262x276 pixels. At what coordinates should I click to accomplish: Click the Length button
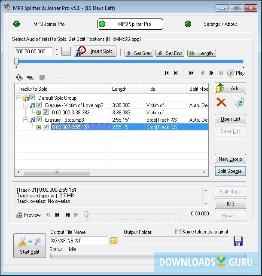pos(202,53)
